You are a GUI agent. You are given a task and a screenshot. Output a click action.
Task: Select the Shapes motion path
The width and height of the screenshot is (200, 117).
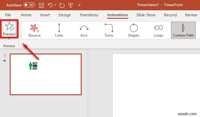click(133, 30)
